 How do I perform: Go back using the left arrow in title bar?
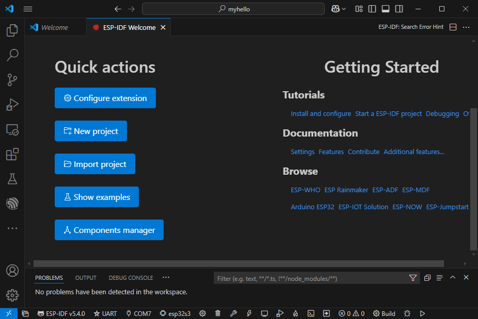(118, 9)
